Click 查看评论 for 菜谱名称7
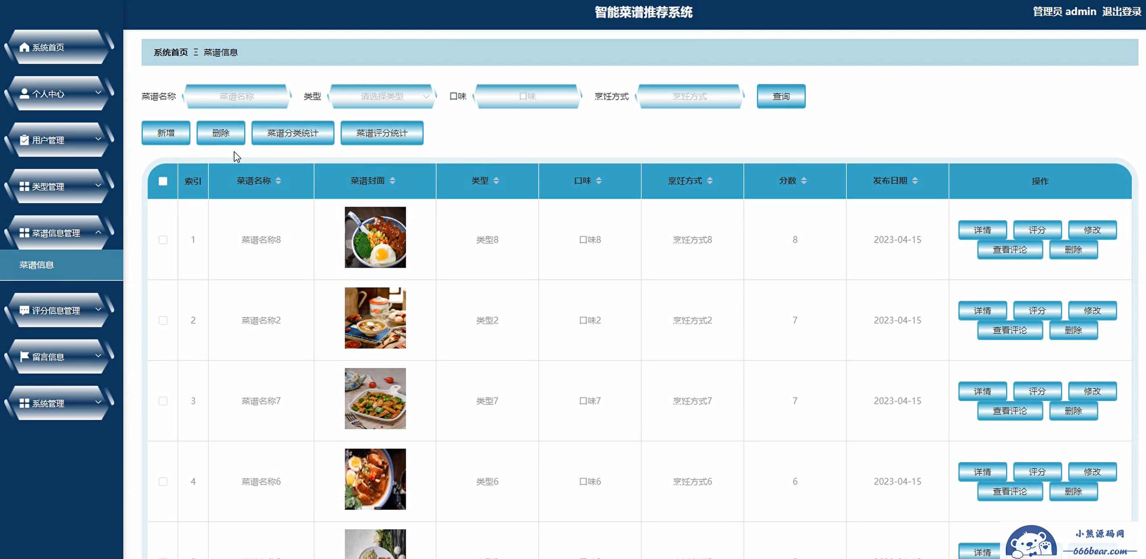This screenshot has height=559, width=1146. click(x=1010, y=411)
